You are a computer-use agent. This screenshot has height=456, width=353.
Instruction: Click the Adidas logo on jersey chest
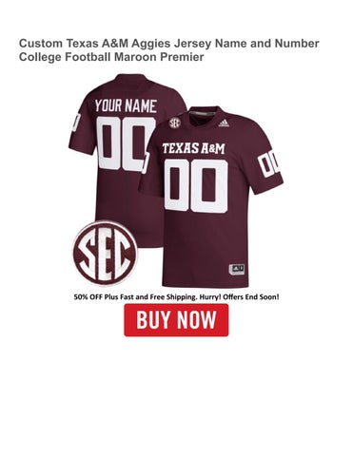[224, 123]
